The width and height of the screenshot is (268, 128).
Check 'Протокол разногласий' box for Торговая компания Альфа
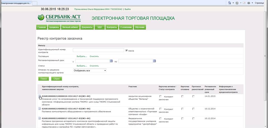[x=193, y=109]
